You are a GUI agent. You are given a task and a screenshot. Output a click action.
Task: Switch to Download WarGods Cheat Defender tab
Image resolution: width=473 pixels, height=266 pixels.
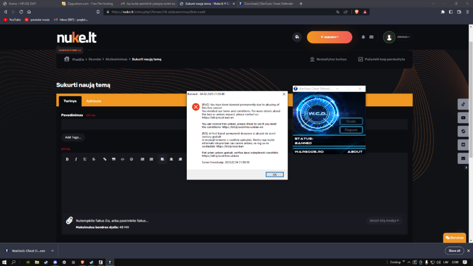[x=266, y=4]
